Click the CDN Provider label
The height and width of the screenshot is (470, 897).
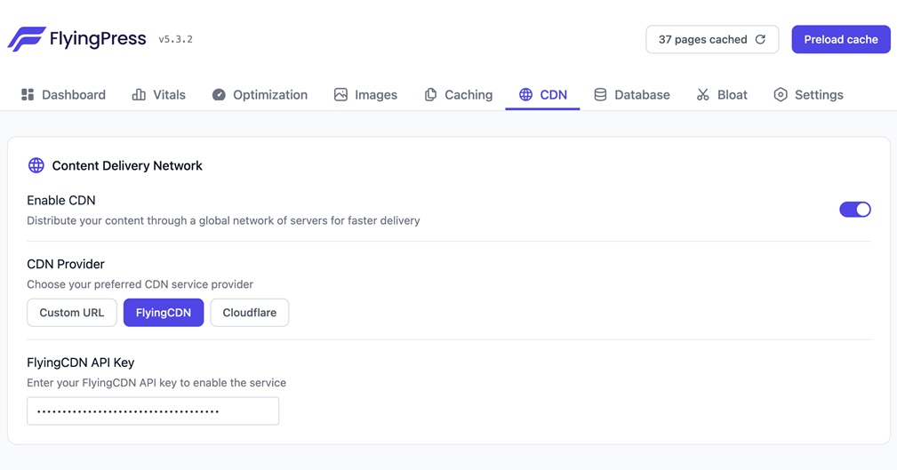(66, 264)
